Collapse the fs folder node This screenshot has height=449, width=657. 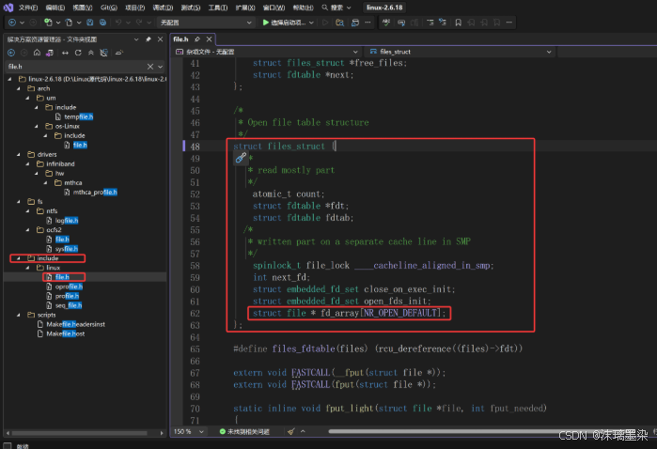18,202
